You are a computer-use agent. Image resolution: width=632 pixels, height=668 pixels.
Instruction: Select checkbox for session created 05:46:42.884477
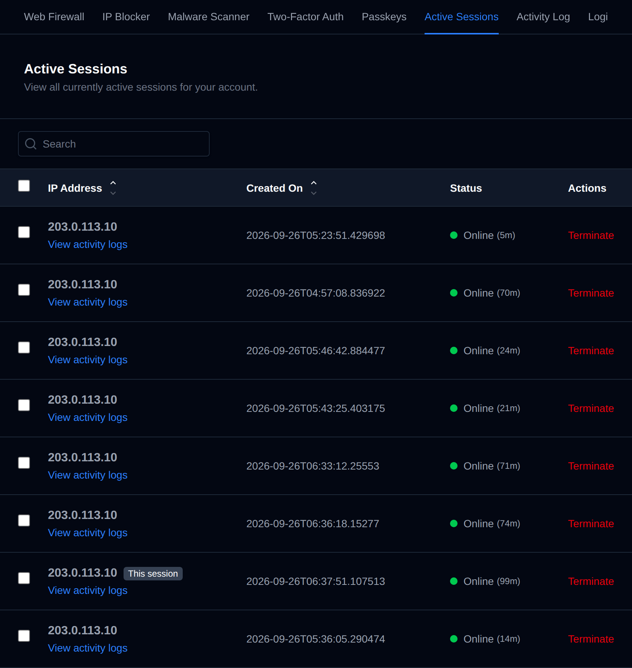(24, 347)
